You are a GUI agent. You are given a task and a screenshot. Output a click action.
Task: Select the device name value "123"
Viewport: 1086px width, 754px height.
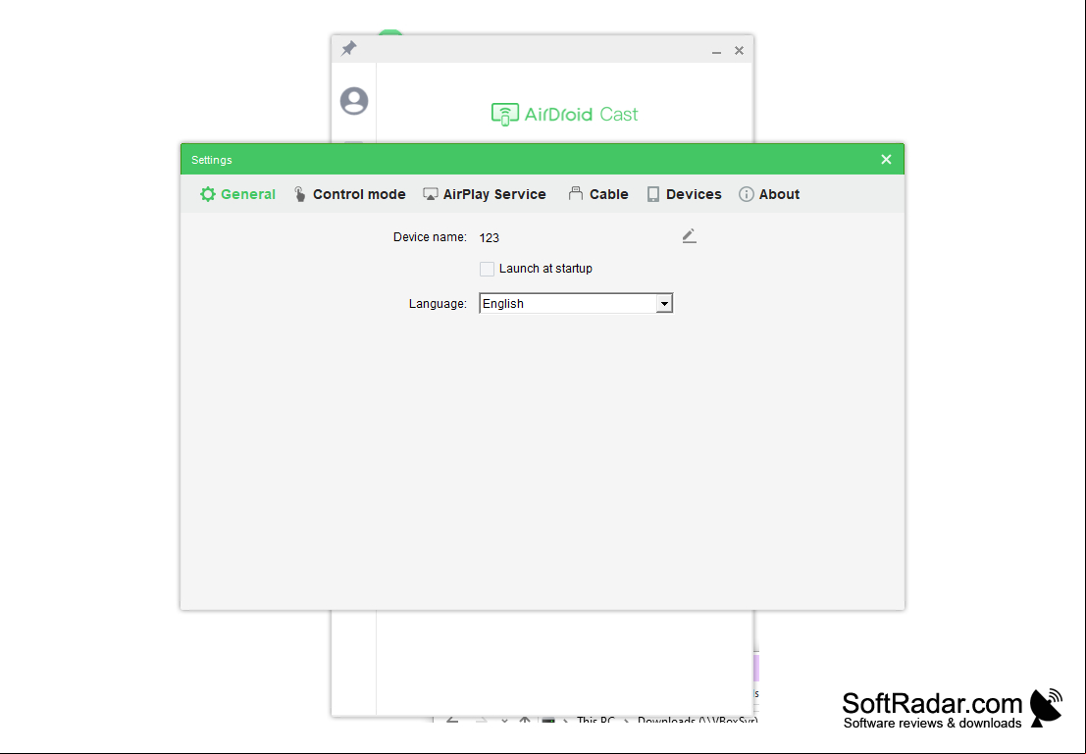point(489,237)
